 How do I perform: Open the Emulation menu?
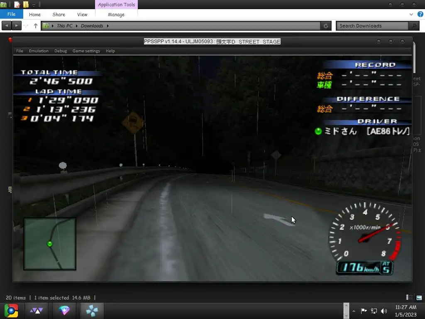point(39,51)
